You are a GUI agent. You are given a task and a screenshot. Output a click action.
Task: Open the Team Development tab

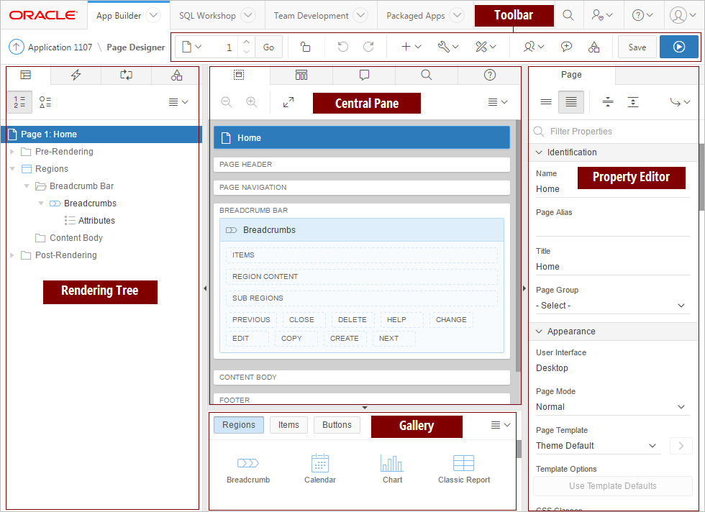320,15
